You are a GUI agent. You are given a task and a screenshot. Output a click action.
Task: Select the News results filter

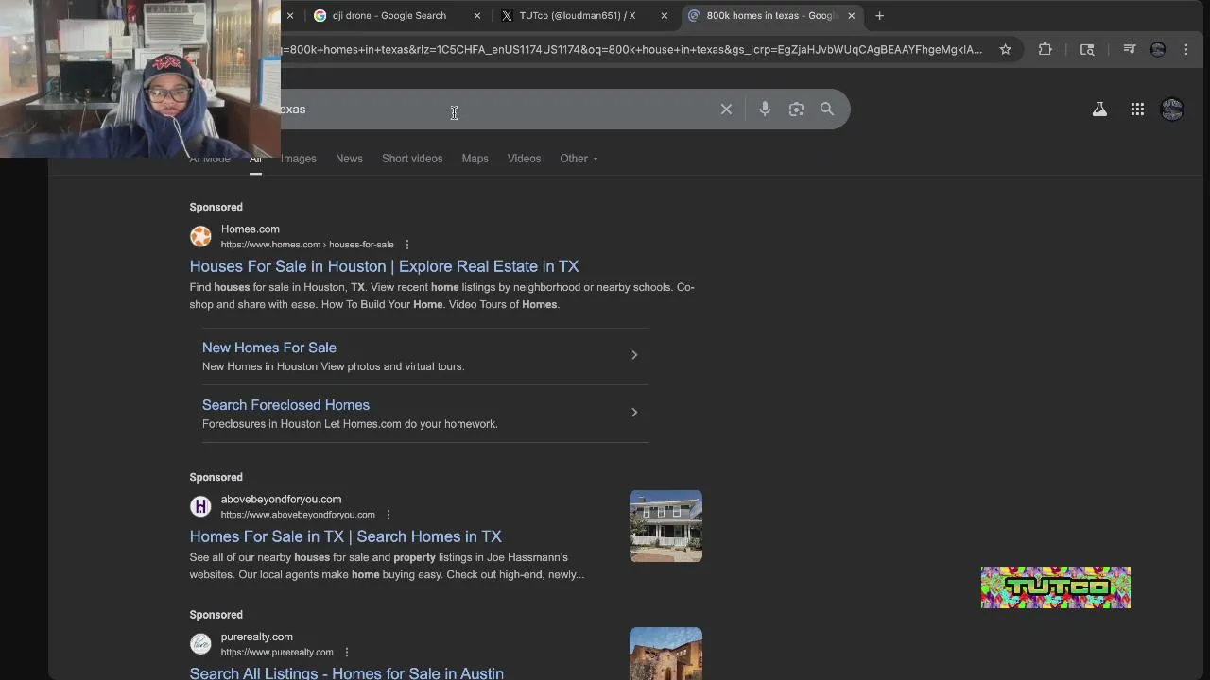coord(349,159)
